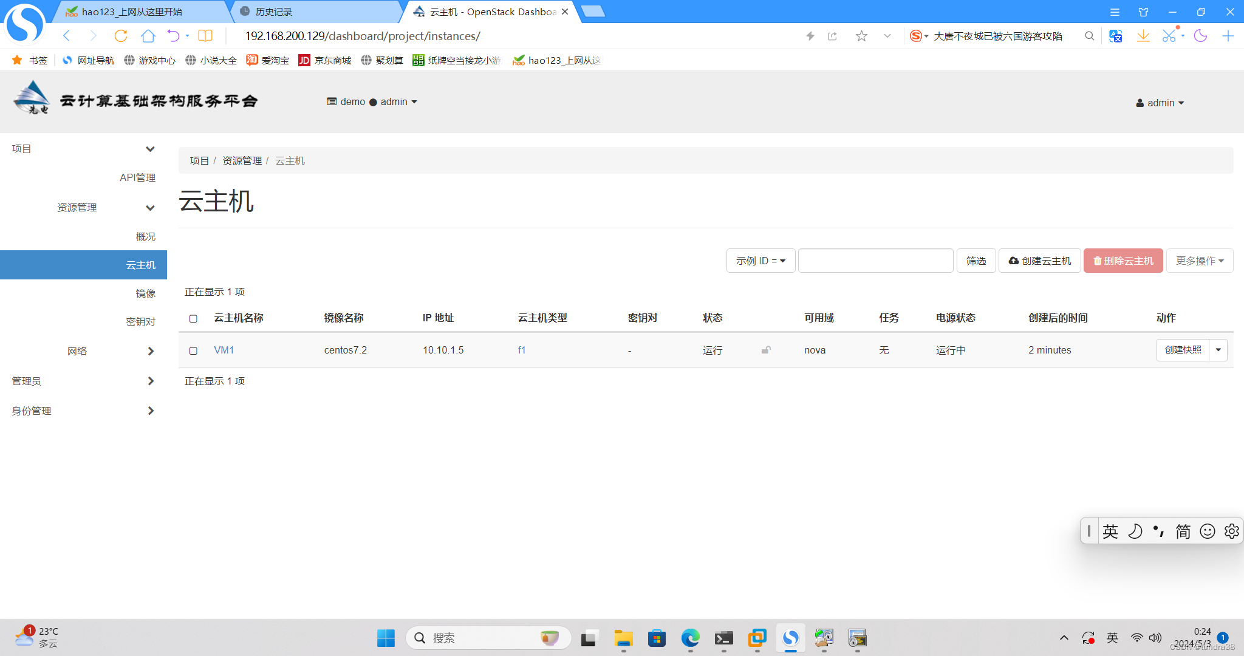The width and height of the screenshot is (1244, 656).
Task: Expand the 身份管理 sidebar section
Action: pyautogui.click(x=83, y=411)
